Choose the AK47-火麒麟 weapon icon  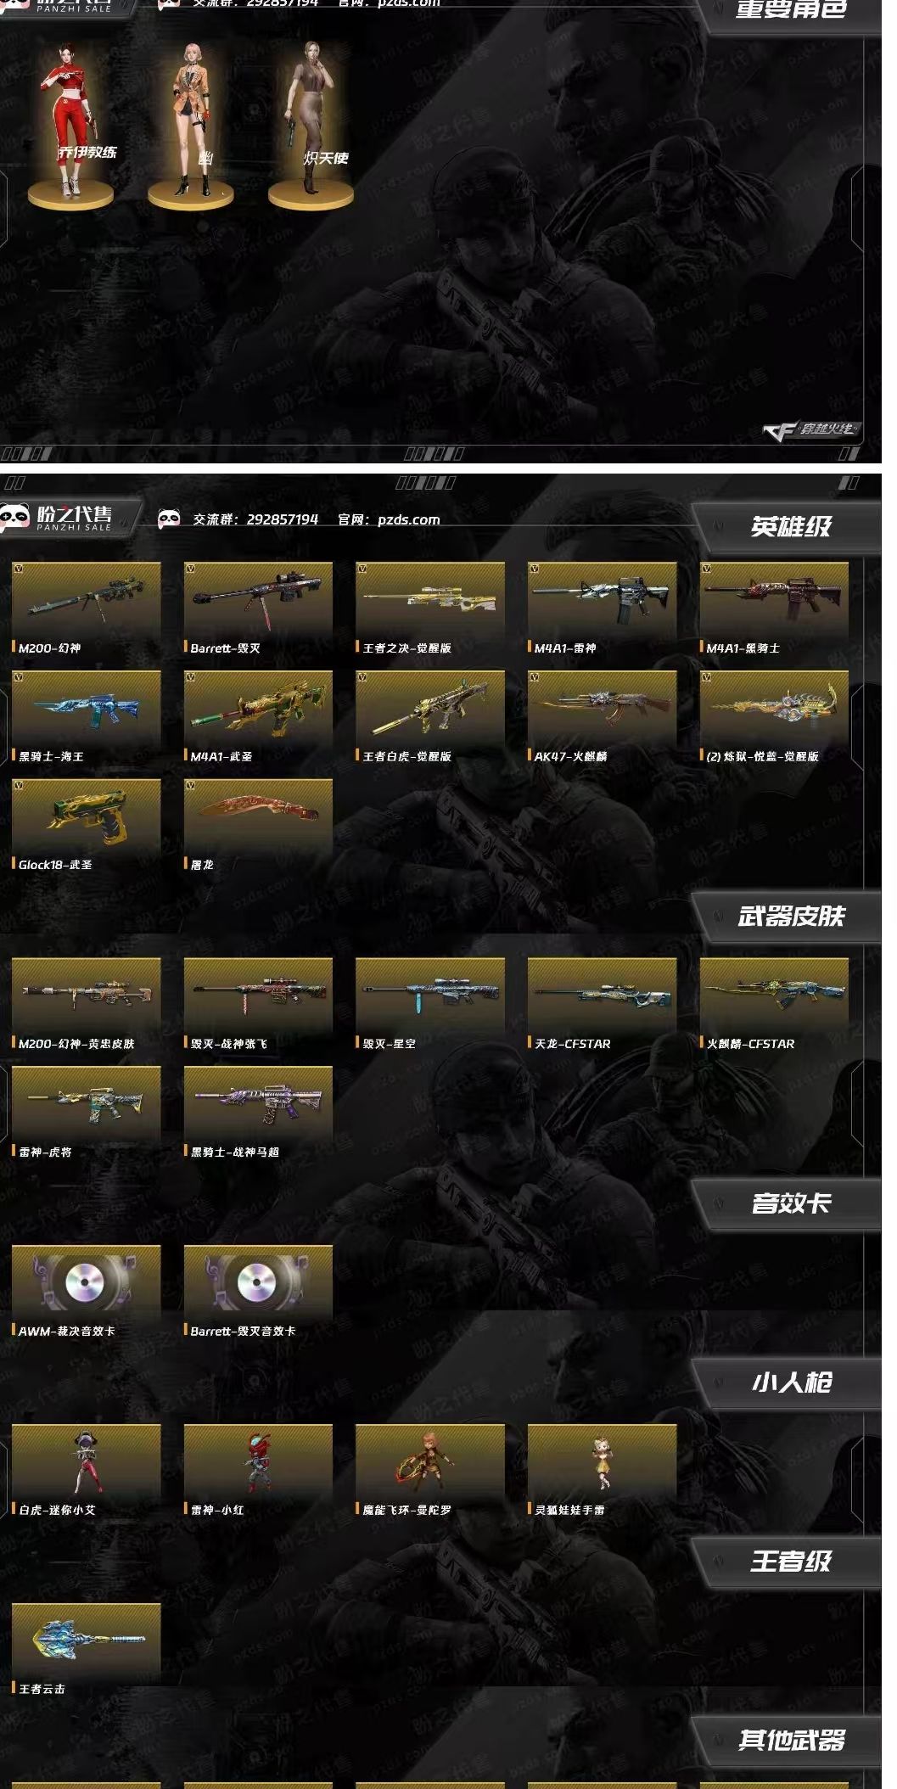(602, 708)
